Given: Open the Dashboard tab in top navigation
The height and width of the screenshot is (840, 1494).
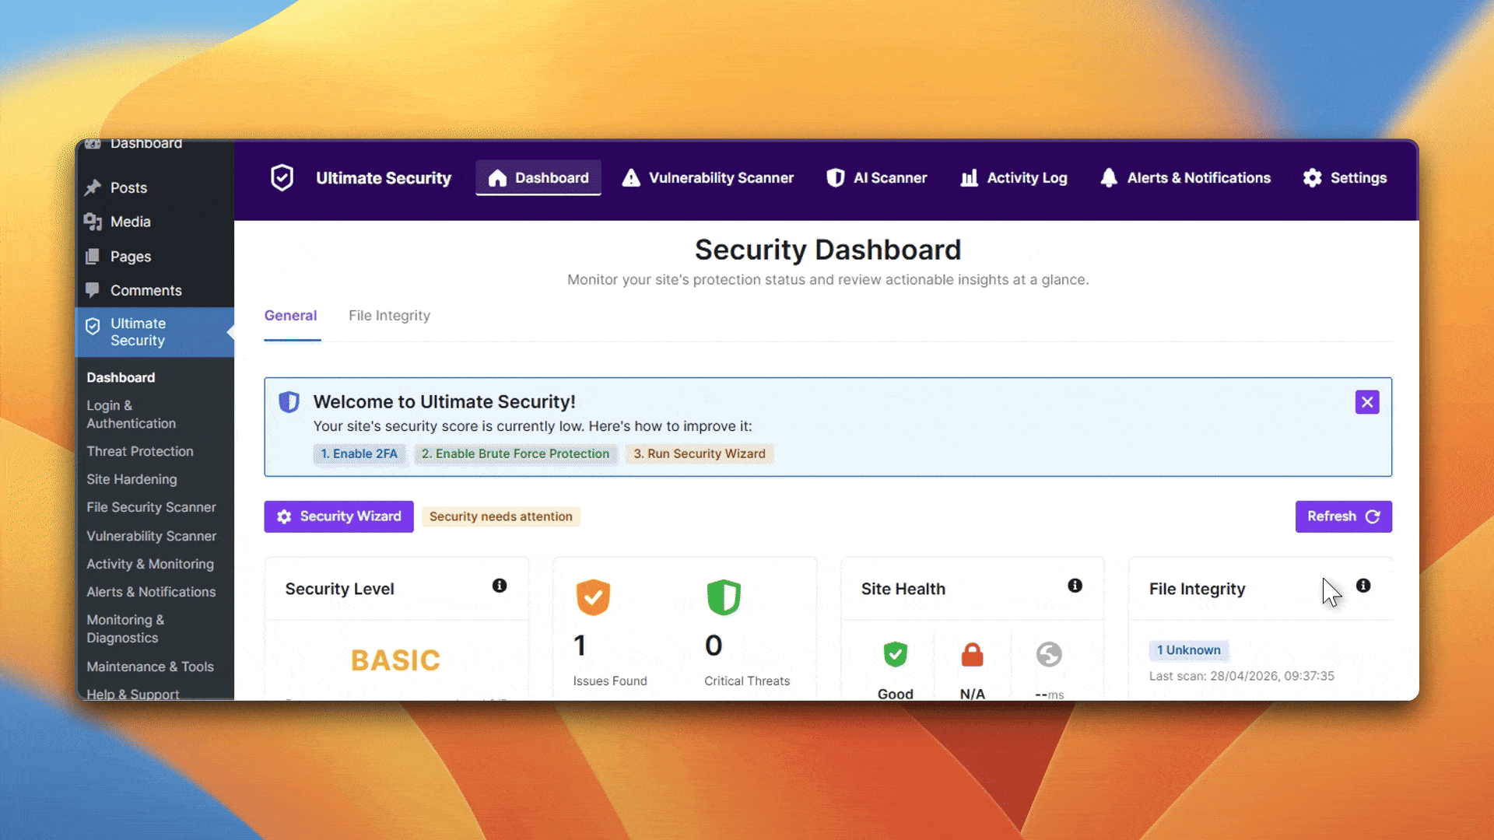Looking at the screenshot, I should (538, 177).
